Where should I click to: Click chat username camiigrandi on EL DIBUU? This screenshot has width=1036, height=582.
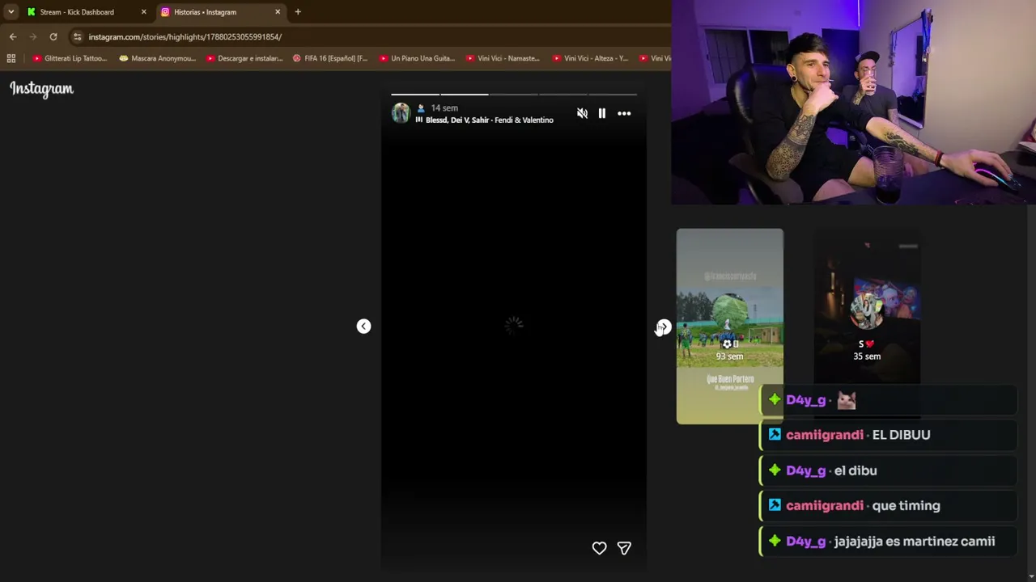pos(824,435)
